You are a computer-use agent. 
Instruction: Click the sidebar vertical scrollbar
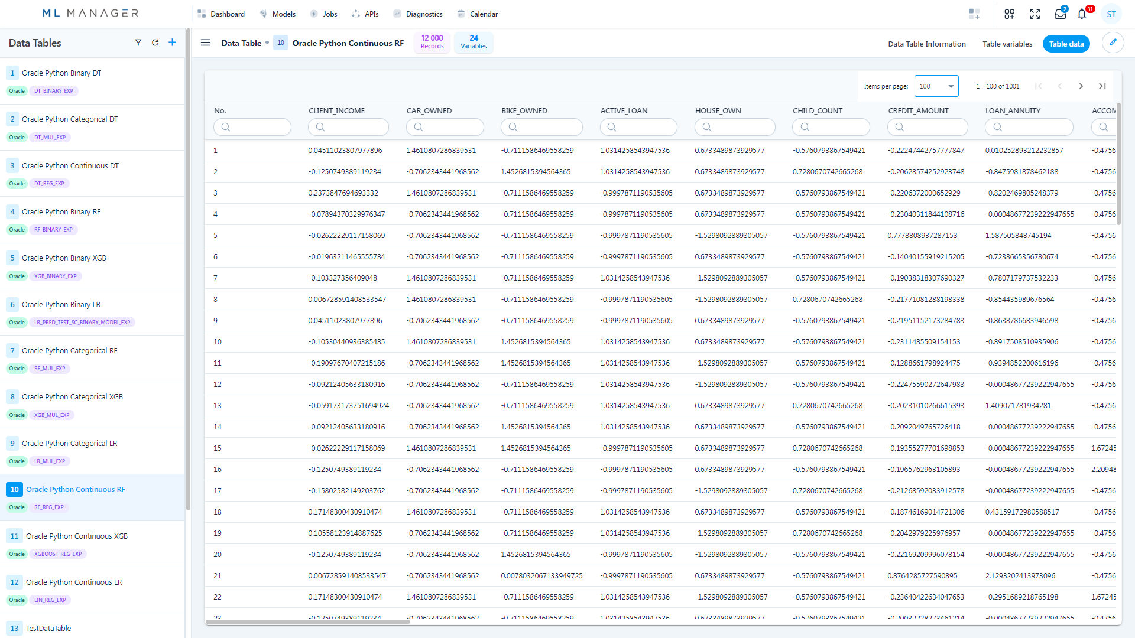coord(188,269)
